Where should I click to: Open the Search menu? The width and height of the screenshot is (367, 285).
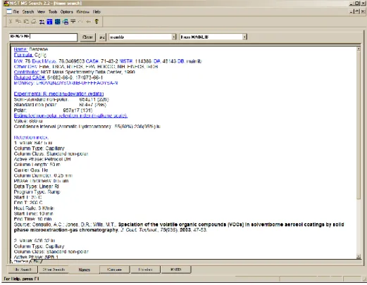[x=28, y=11]
